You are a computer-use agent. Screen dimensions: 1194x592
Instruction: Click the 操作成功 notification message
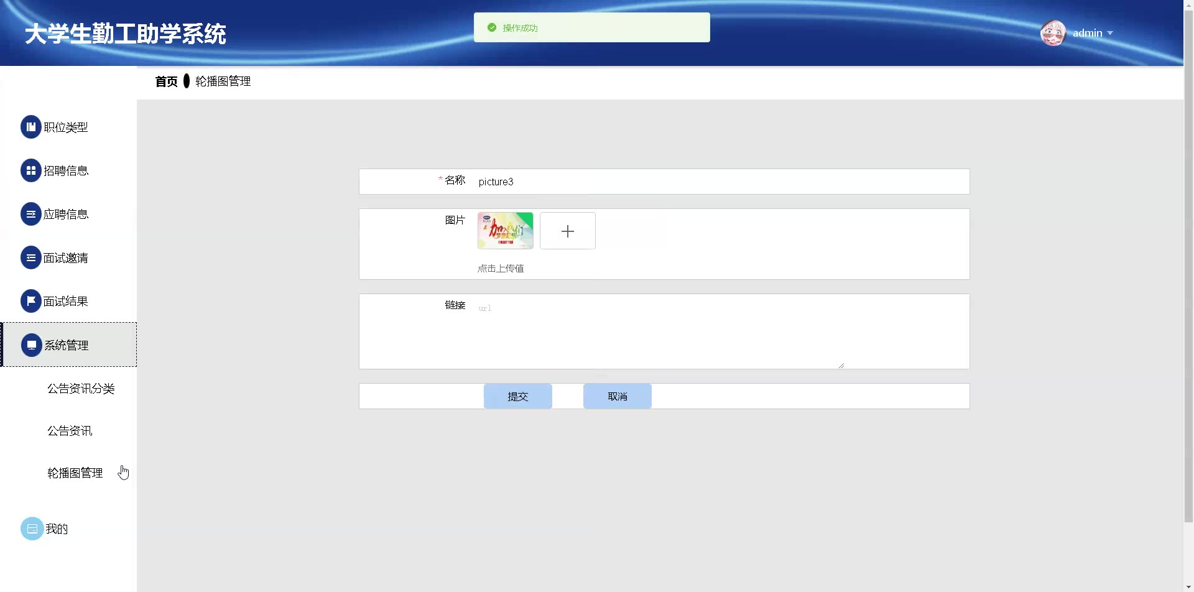[x=521, y=28]
